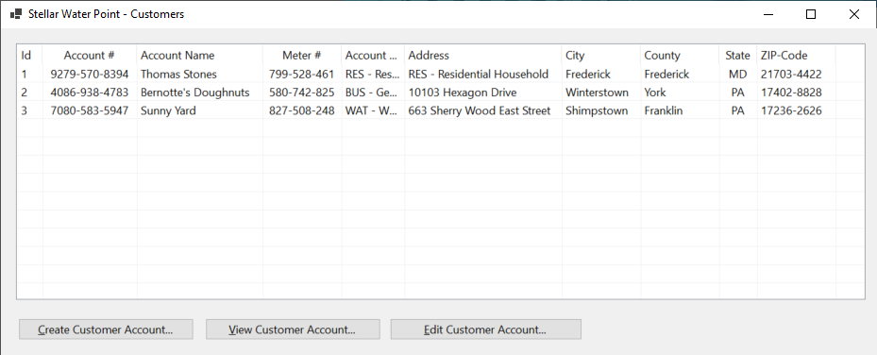This screenshot has height=355, width=877.
Task: Select the Thomas Stones account name
Action: 178,74
